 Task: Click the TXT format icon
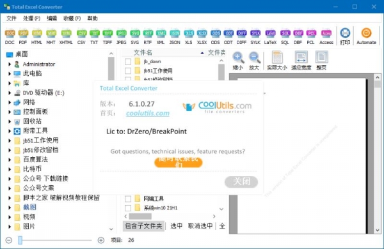(94, 36)
